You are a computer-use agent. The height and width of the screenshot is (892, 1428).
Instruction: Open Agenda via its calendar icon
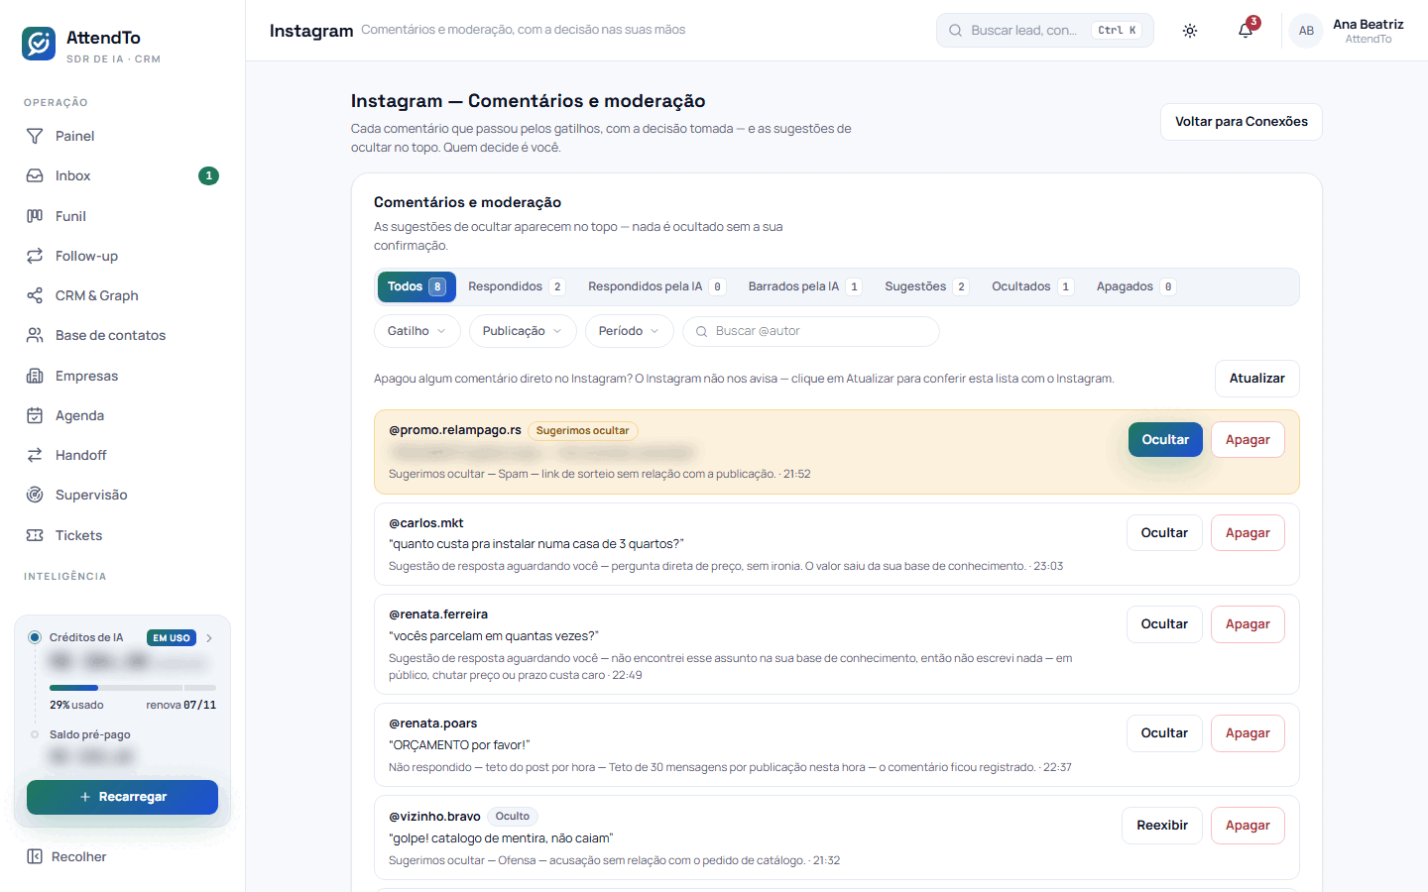coord(35,415)
